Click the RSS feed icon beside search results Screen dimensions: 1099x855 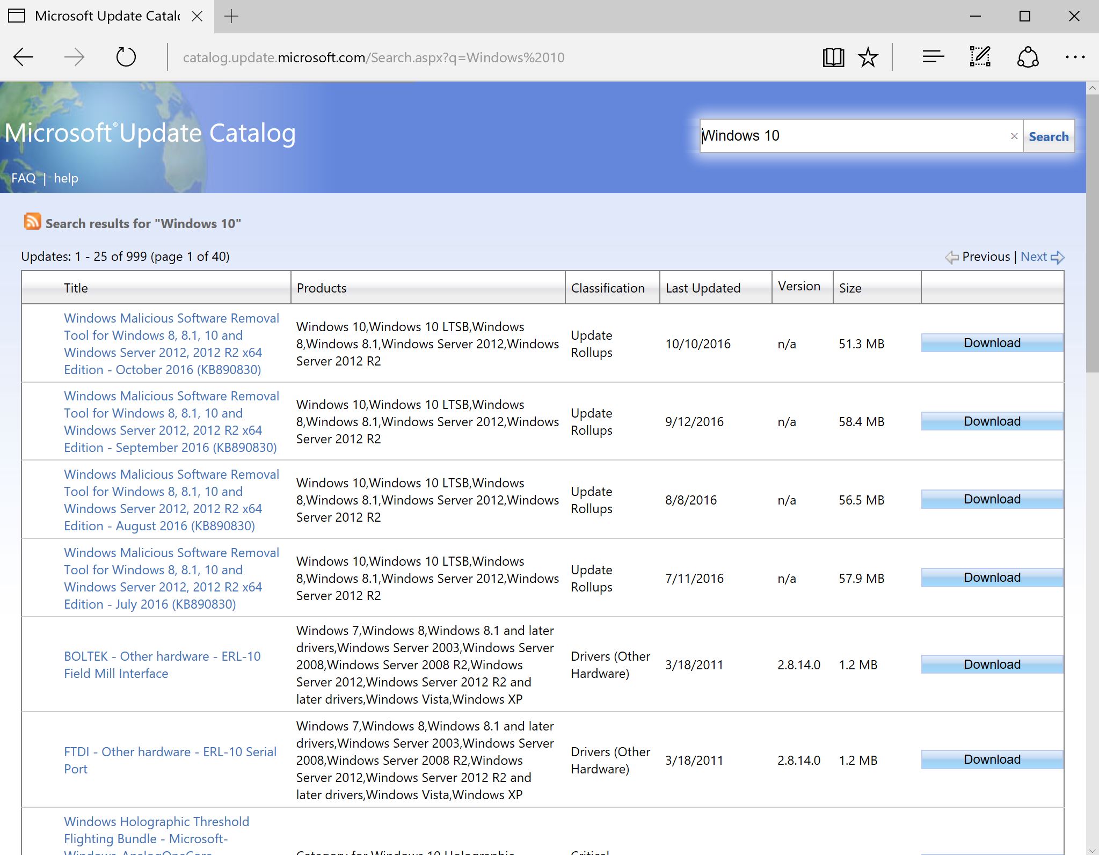32,222
